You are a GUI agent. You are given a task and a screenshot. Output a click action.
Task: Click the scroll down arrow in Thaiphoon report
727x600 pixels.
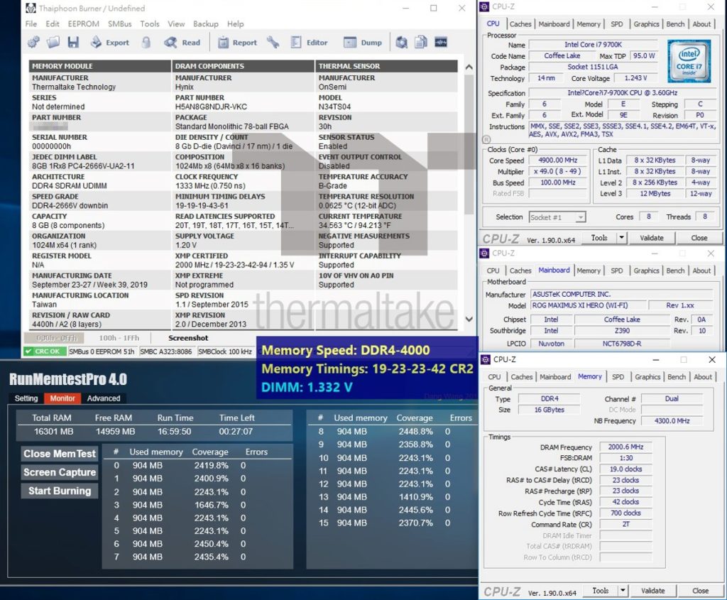[x=469, y=319]
